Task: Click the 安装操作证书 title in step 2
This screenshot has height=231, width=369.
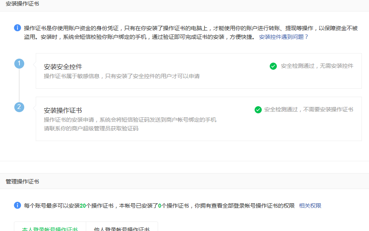Action: pos(63,110)
